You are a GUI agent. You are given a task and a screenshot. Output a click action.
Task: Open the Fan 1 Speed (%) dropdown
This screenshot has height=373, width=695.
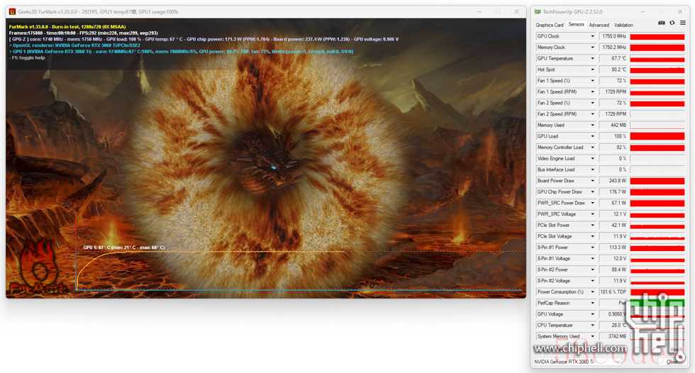pyautogui.click(x=592, y=81)
